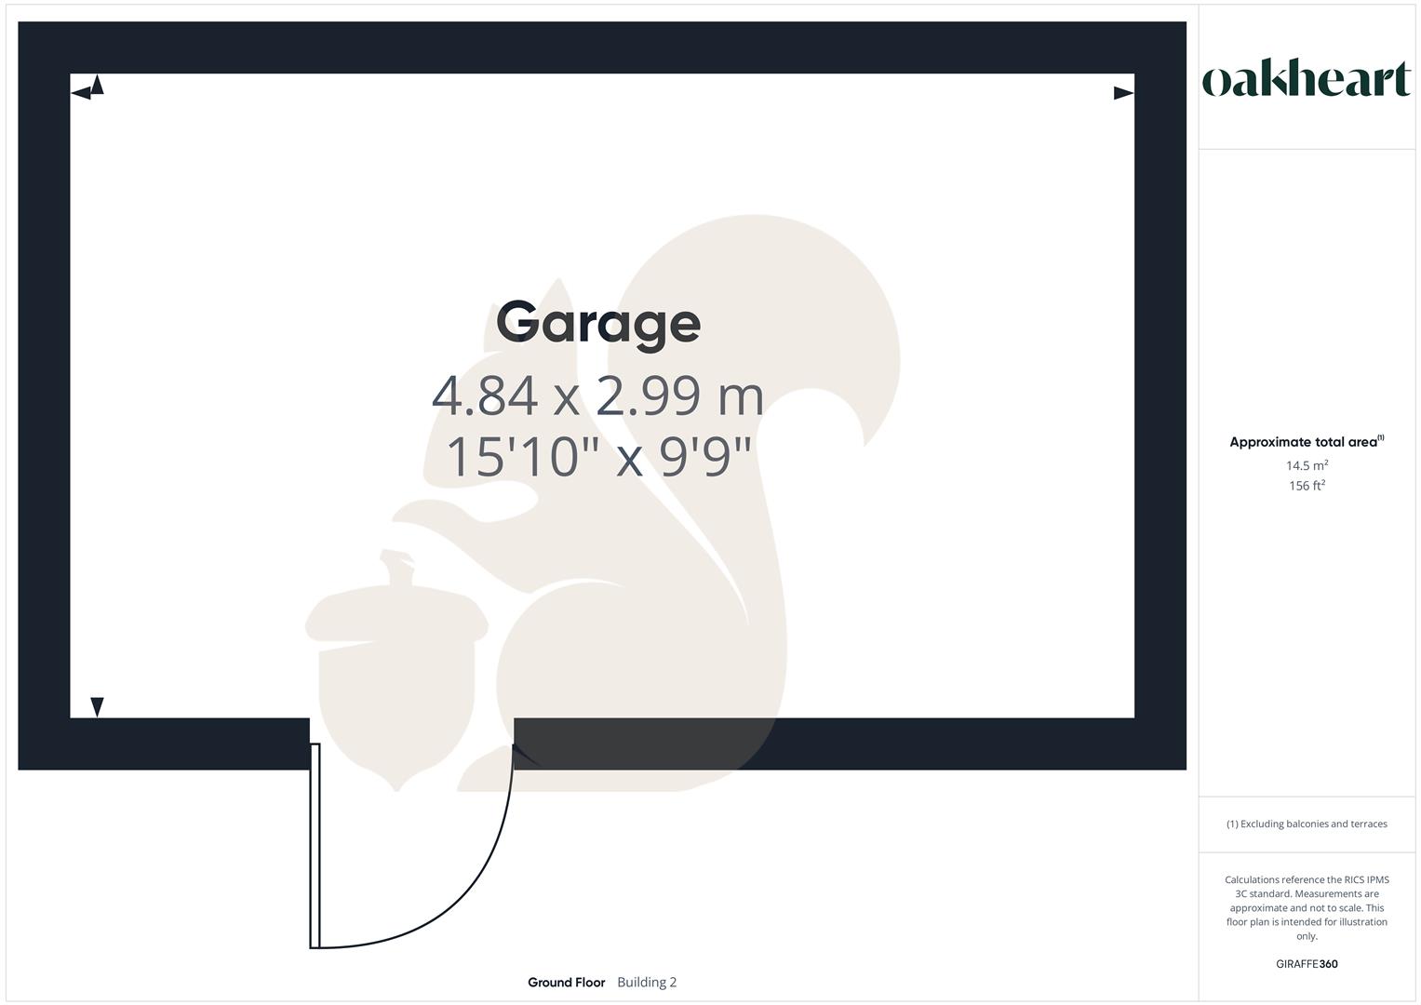Select the Garage room label
The height and width of the screenshot is (1005, 1421).
[597, 322]
